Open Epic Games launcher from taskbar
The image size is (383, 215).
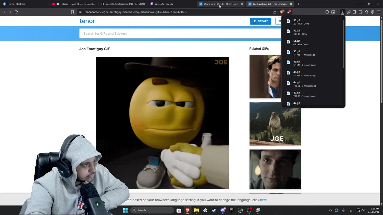(x=232, y=210)
